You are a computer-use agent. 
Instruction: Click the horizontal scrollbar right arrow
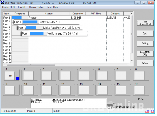pyautogui.click(x=128, y=64)
